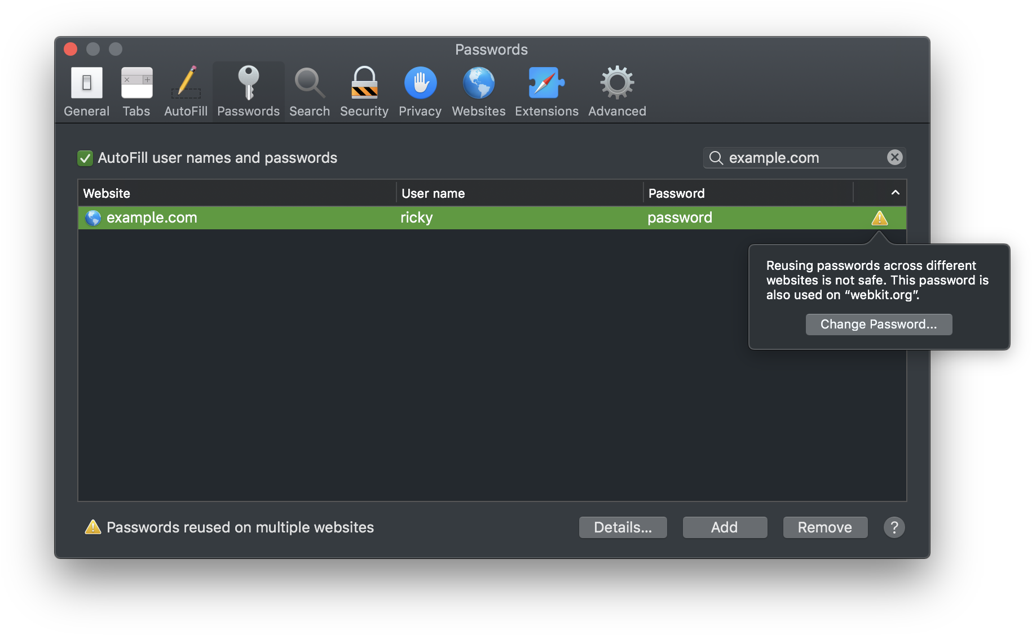Toggle sort order via column chevron
This screenshot has height=635, width=1032.
pos(895,193)
